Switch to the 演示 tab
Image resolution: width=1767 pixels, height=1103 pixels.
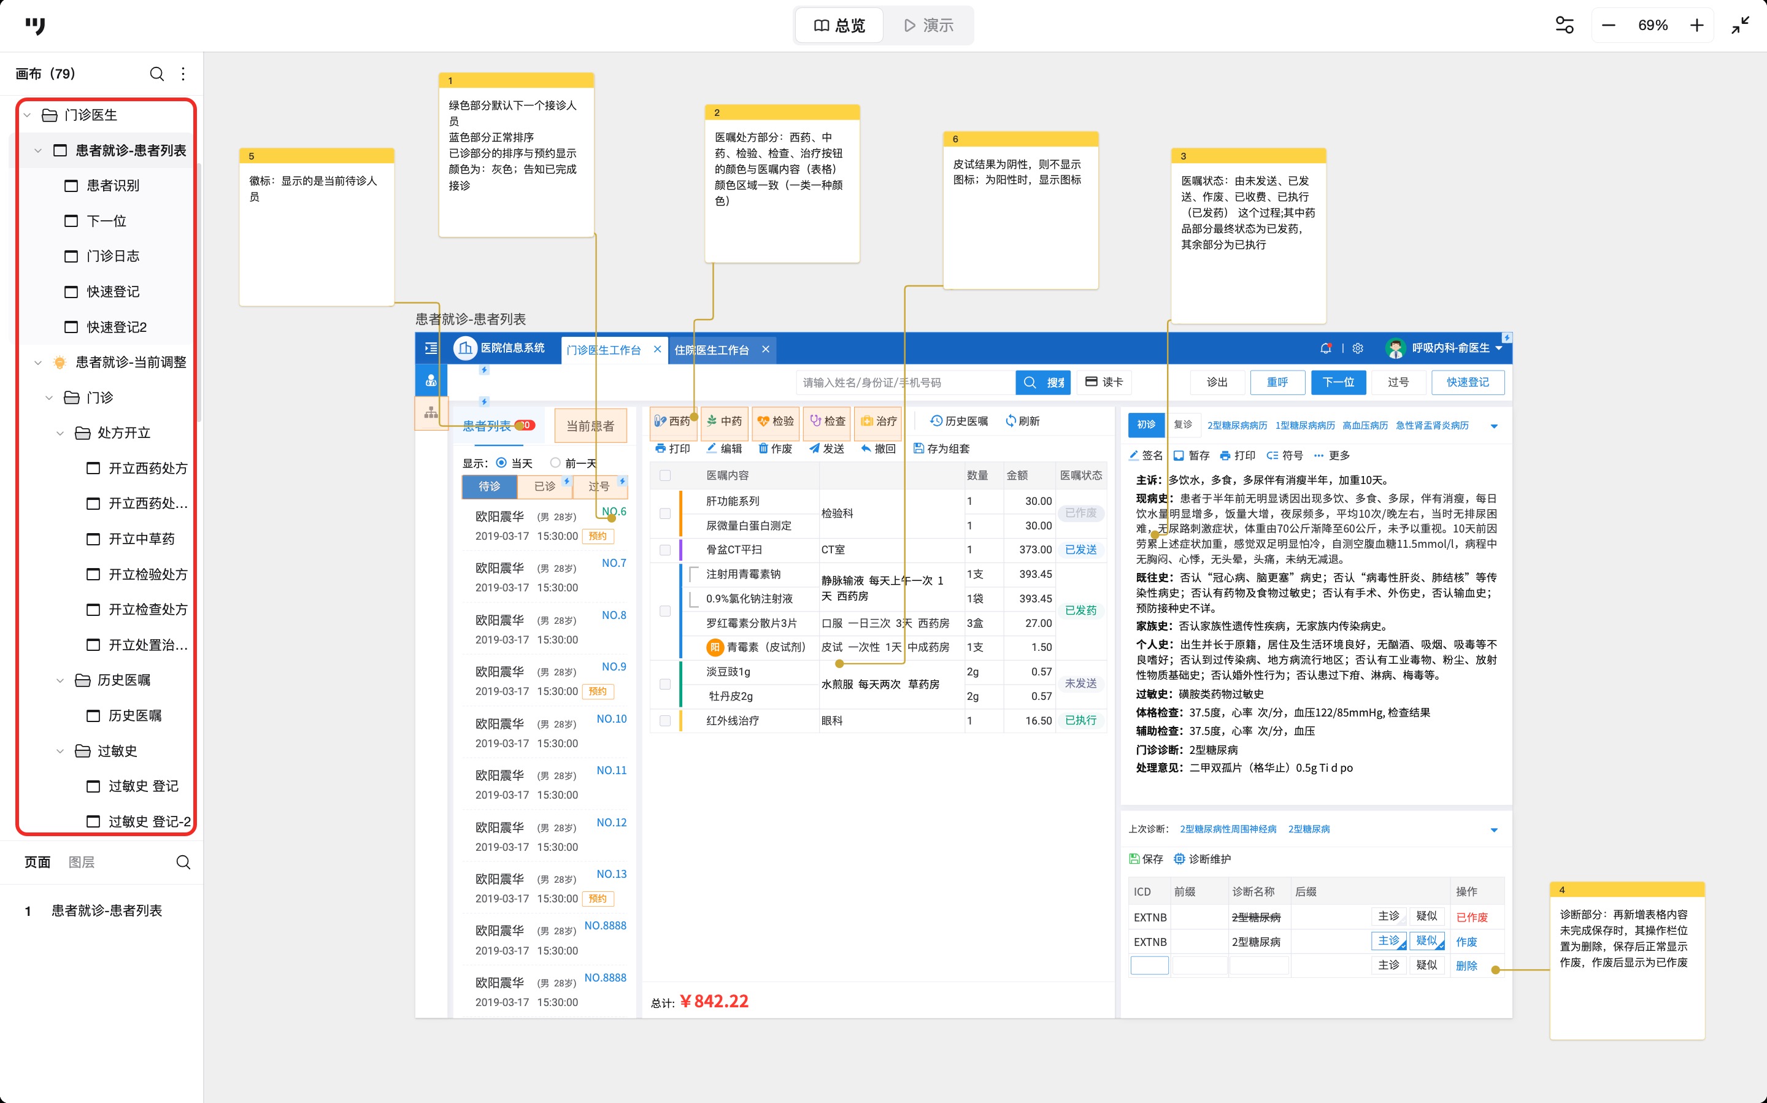tap(928, 26)
